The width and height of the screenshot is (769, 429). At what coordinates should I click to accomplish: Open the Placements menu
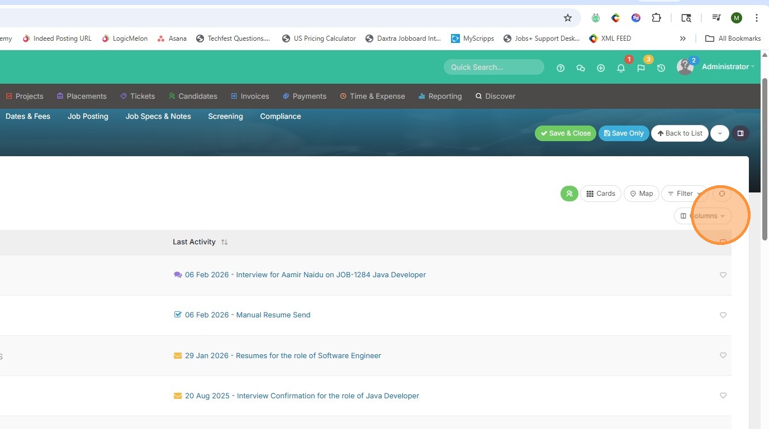click(82, 96)
